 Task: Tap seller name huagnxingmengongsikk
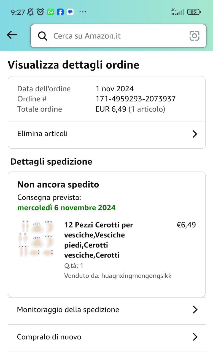(x=136, y=276)
